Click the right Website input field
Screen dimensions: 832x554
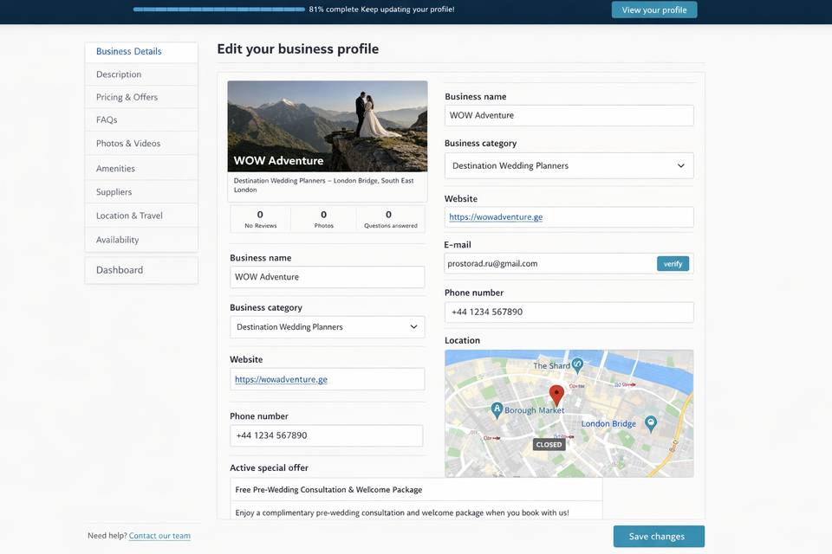pos(569,217)
